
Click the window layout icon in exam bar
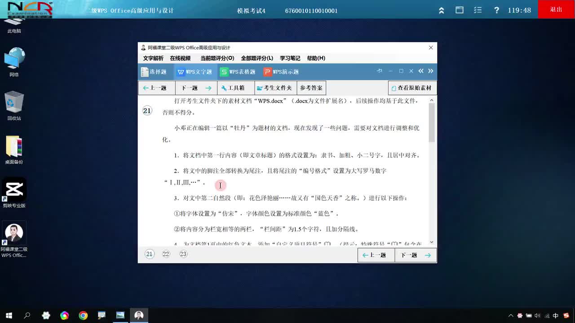click(460, 10)
